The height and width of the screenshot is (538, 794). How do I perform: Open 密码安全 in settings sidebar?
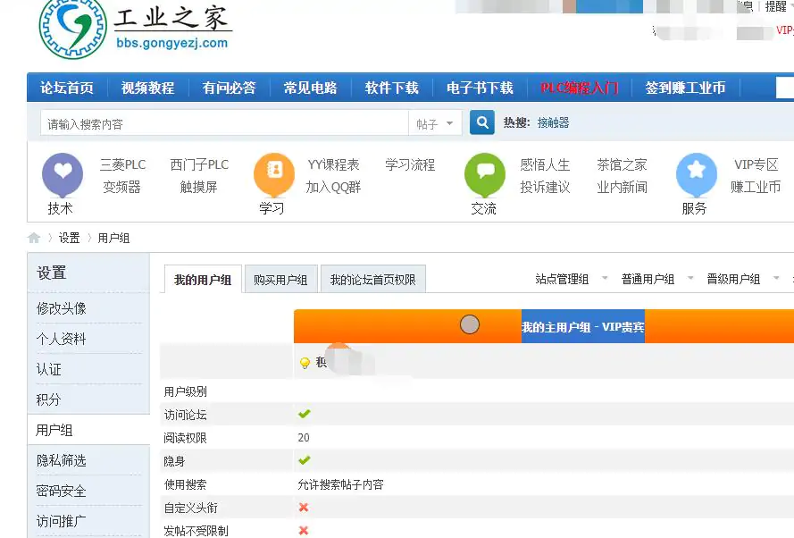62,491
